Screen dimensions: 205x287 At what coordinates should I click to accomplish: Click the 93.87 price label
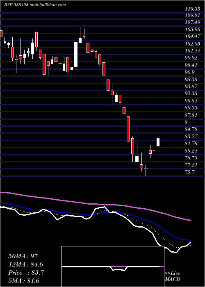(192, 87)
